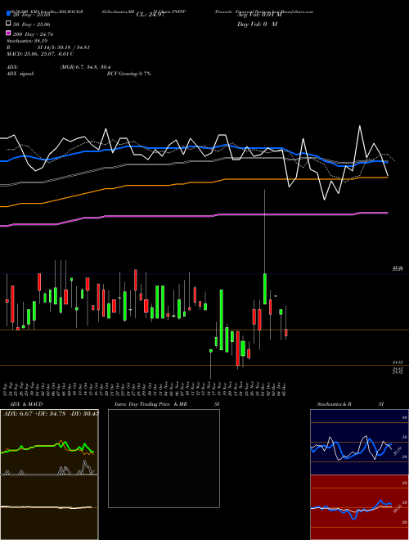Click the blue 20 Day legend swatch

[8, 14]
